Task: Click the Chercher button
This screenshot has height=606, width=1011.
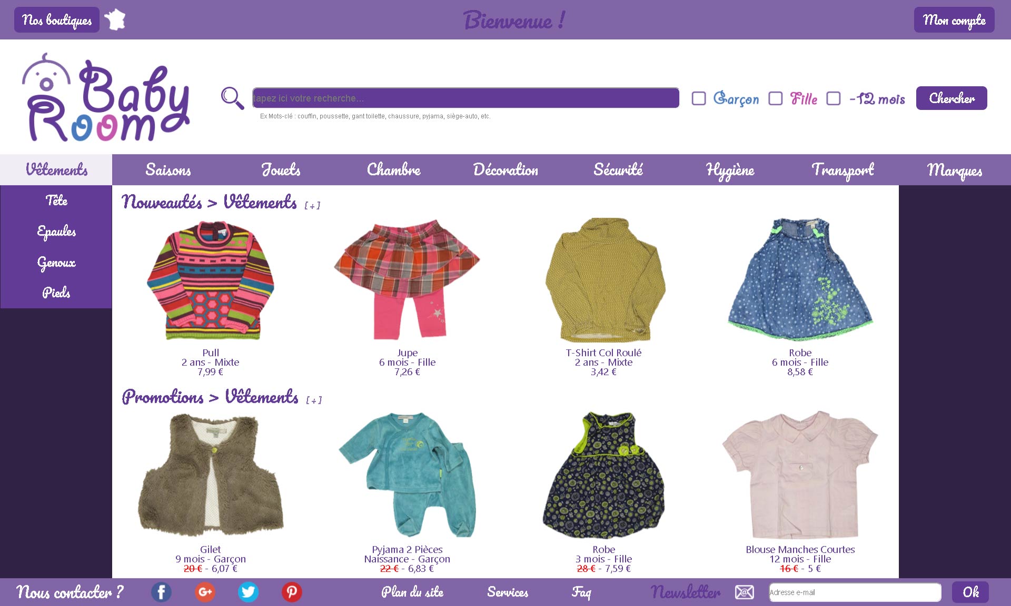Action: point(951,98)
